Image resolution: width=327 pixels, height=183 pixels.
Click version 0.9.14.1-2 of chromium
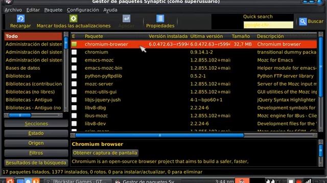201,52
